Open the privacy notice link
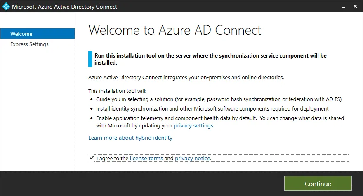Screen dimensions: 363x196 [x=193, y=158]
